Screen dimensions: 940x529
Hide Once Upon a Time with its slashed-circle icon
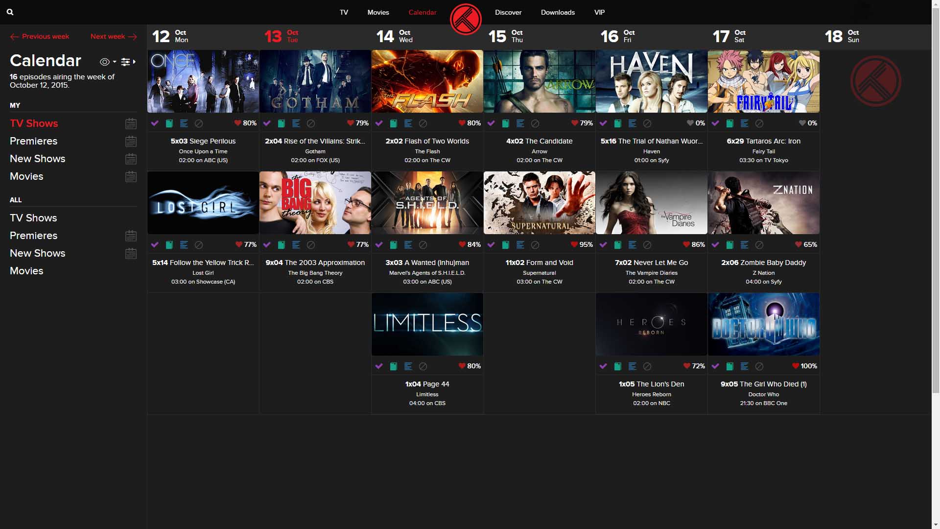[x=199, y=123]
